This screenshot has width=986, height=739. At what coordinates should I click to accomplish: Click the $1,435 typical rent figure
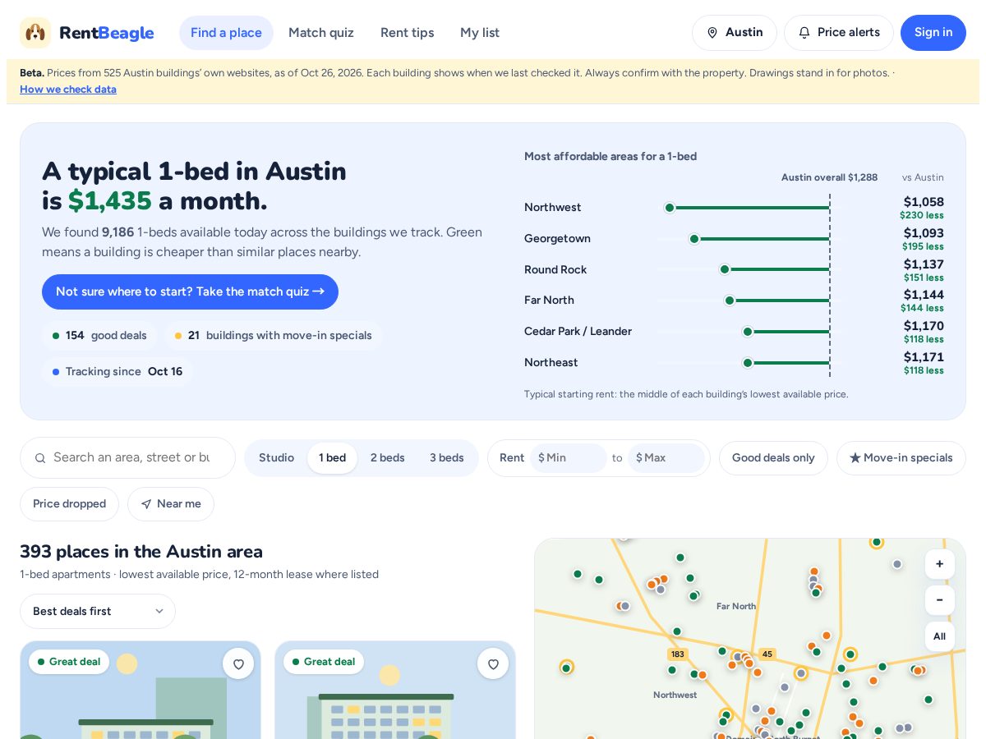110,201
